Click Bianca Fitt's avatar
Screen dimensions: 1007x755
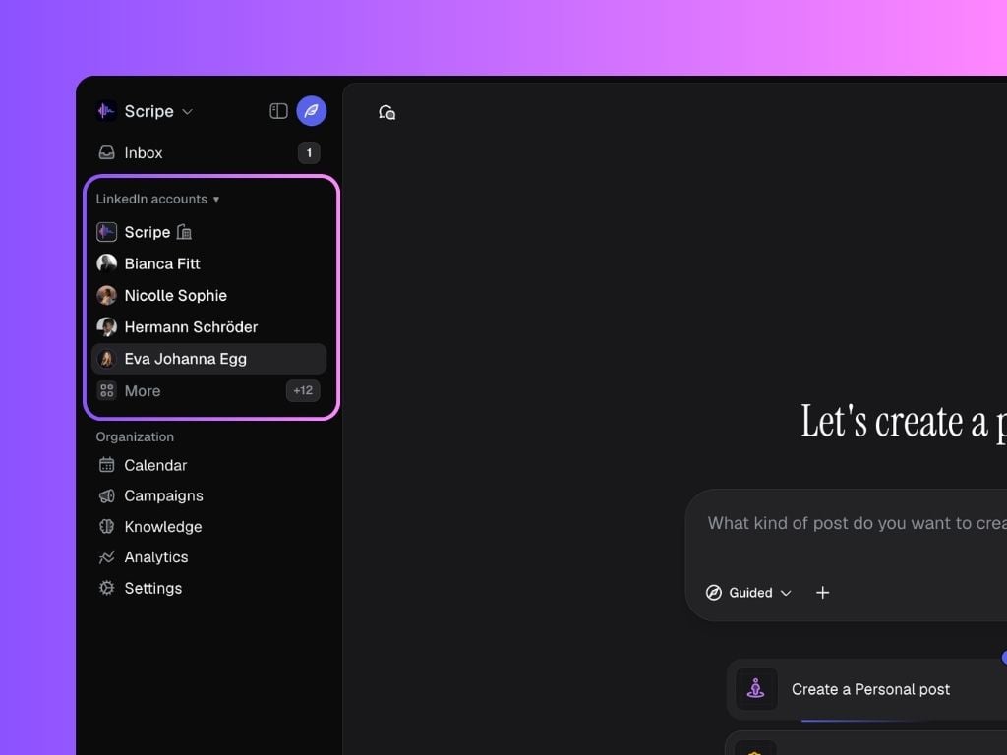[106, 263]
